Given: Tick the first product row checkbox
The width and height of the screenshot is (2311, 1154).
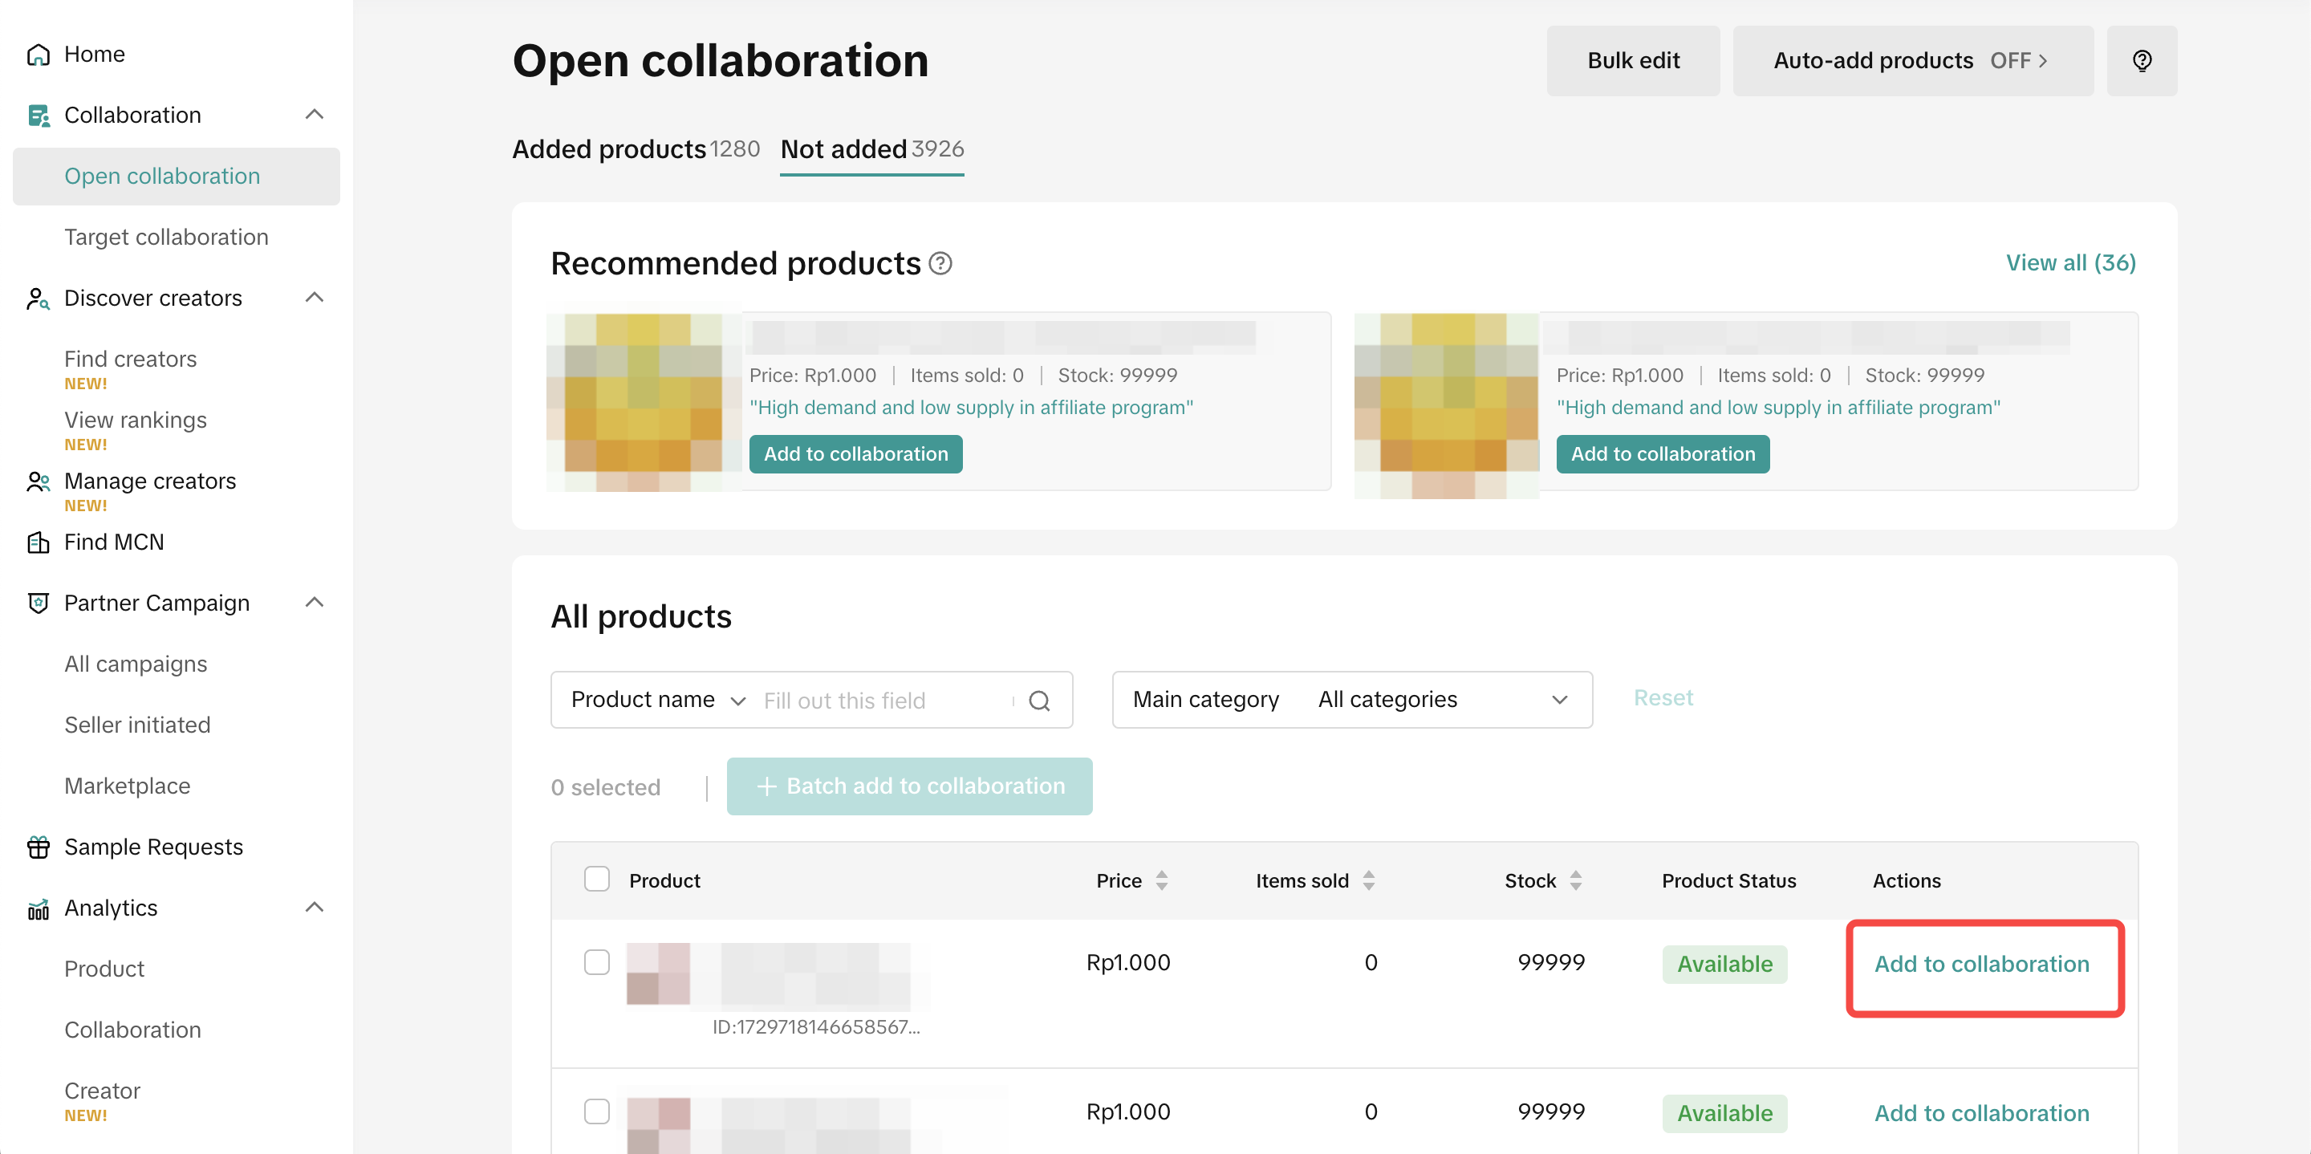Looking at the screenshot, I should (x=596, y=962).
